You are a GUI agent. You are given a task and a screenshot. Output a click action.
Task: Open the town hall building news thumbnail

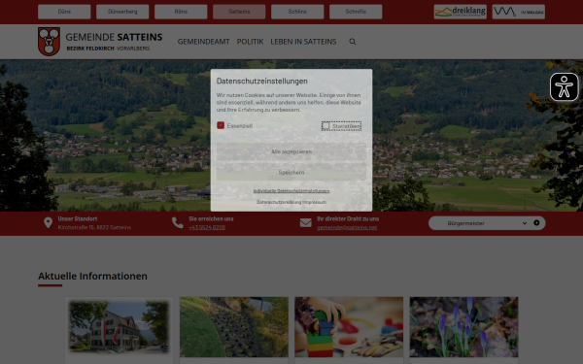click(x=119, y=327)
